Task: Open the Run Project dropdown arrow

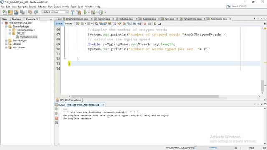Action: pyautogui.click(x=89, y=12)
